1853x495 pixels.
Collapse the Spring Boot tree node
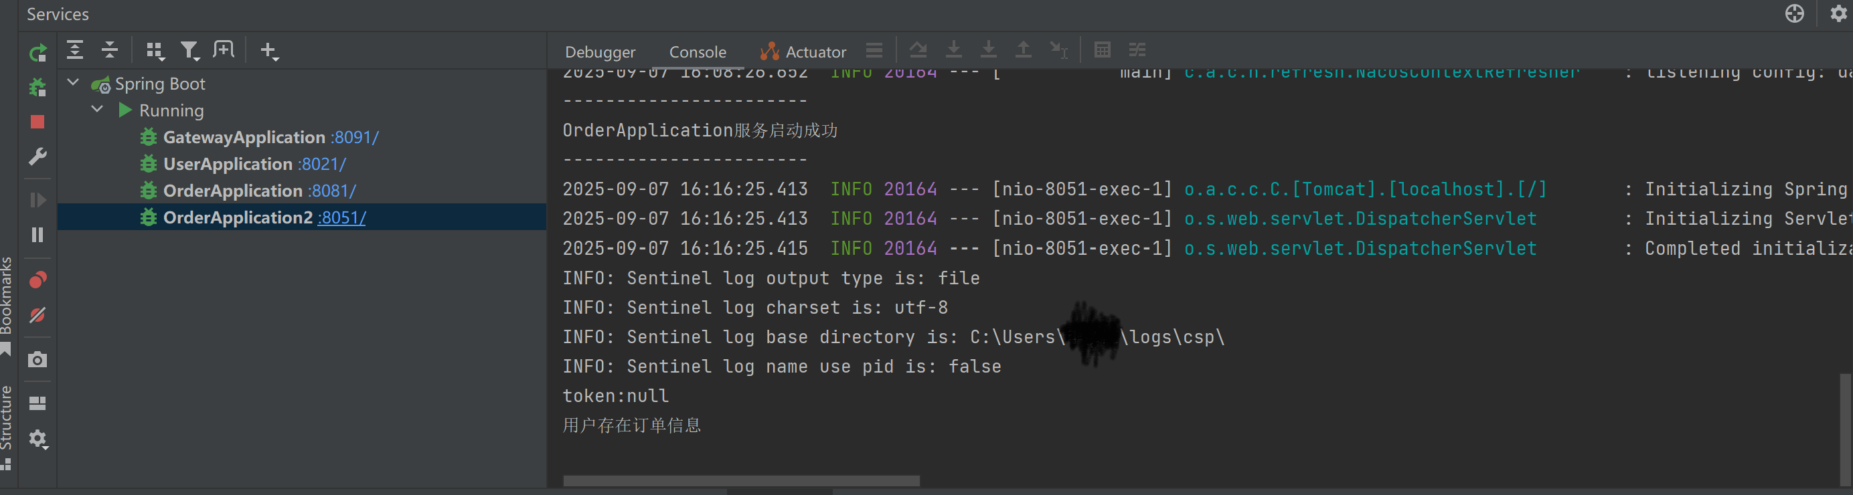(74, 83)
